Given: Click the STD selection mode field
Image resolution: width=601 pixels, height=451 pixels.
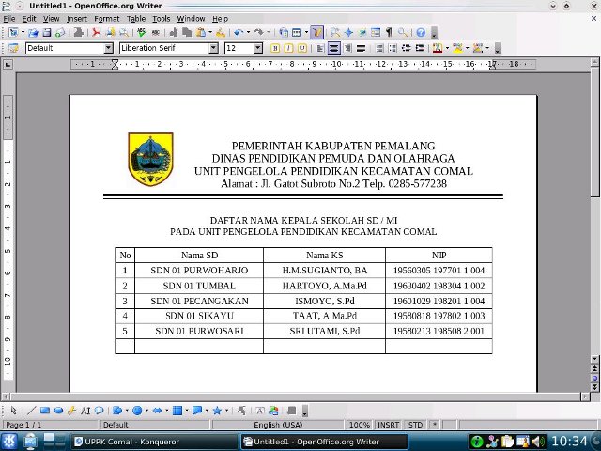Looking at the screenshot, I should pos(415,425).
